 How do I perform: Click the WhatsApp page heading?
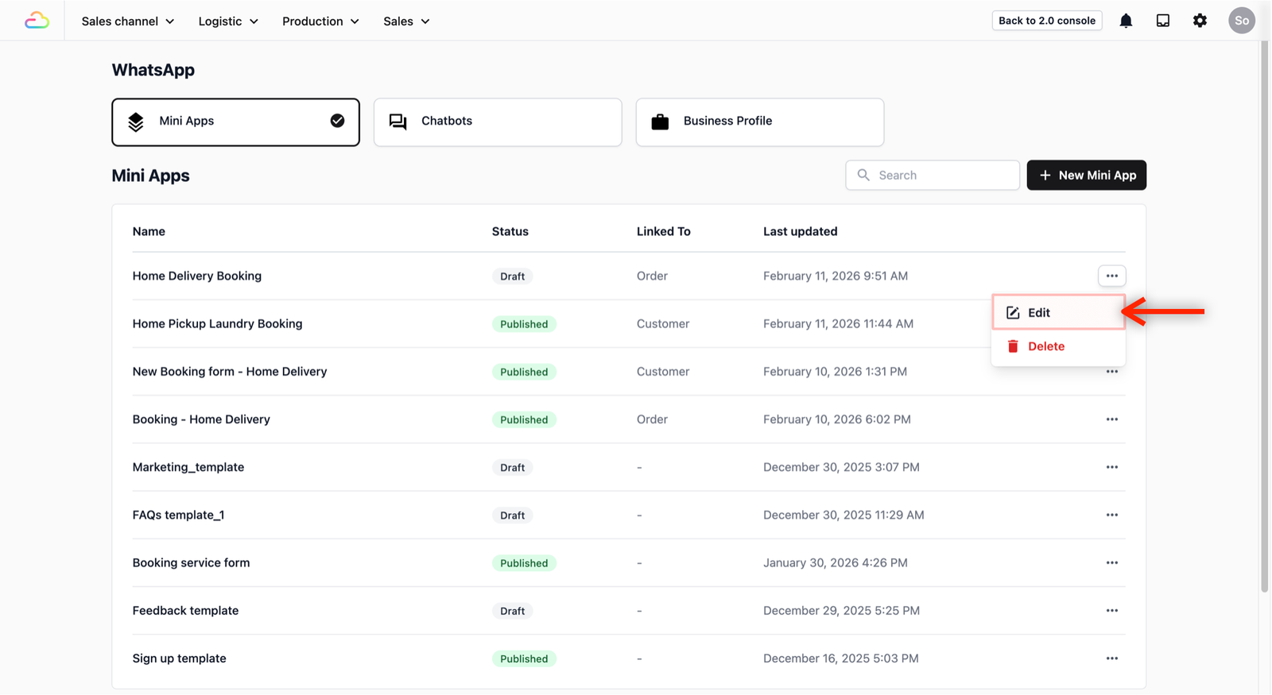coord(153,70)
